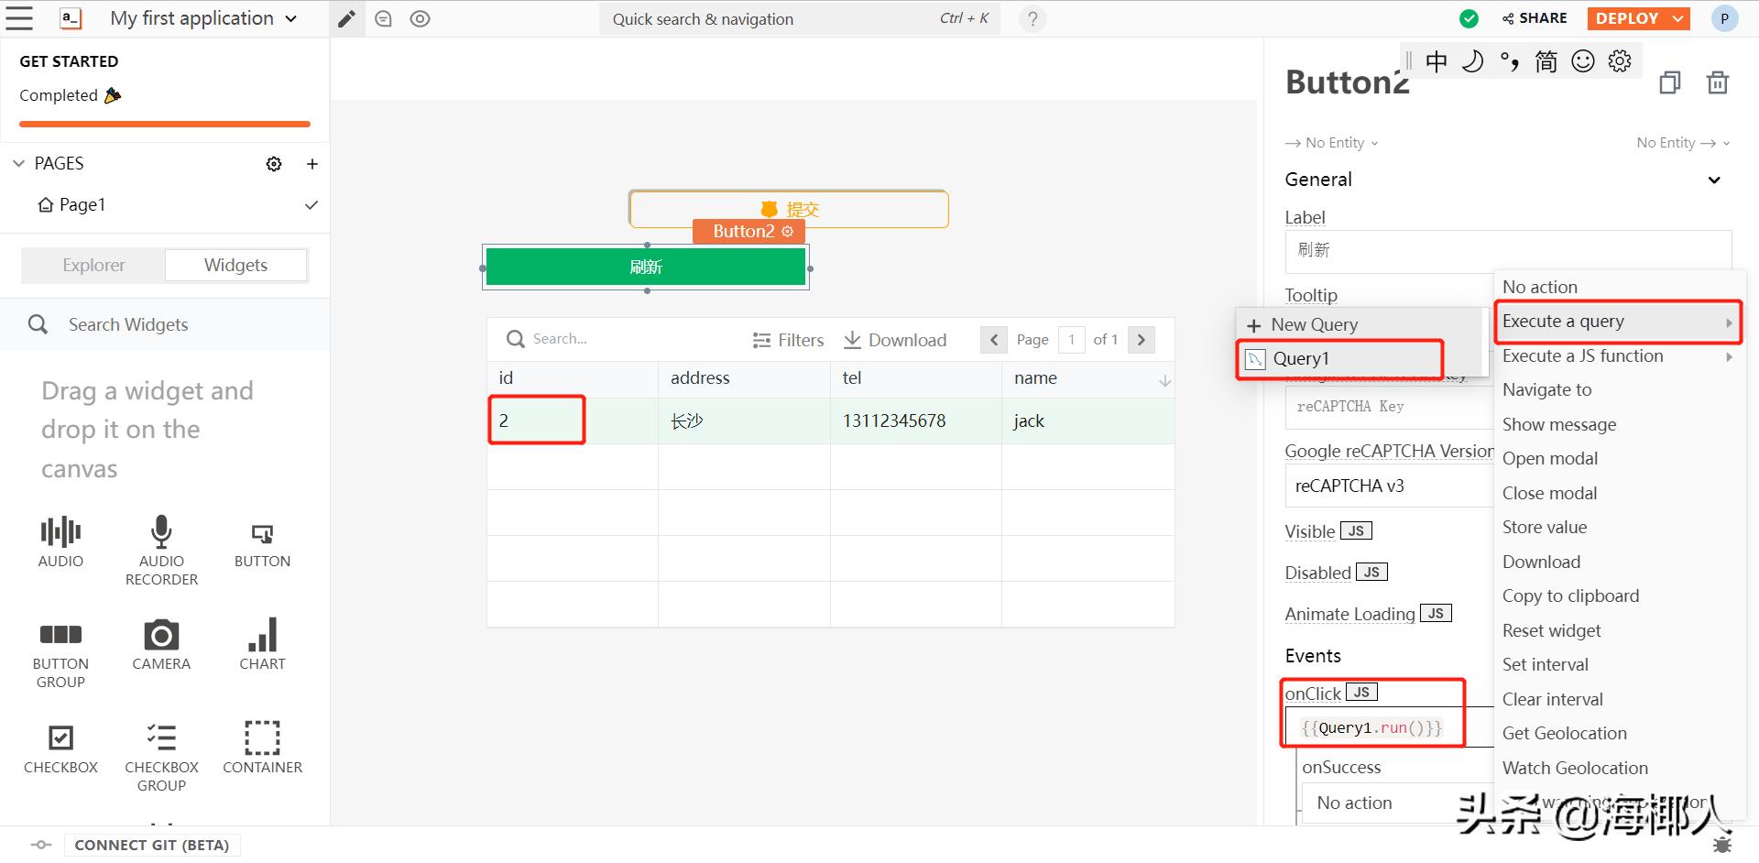Image resolution: width=1759 pixels, height=863 pixels.
Task: Toggle JS mode for Animate Loading
Action: coord(1436,614)
